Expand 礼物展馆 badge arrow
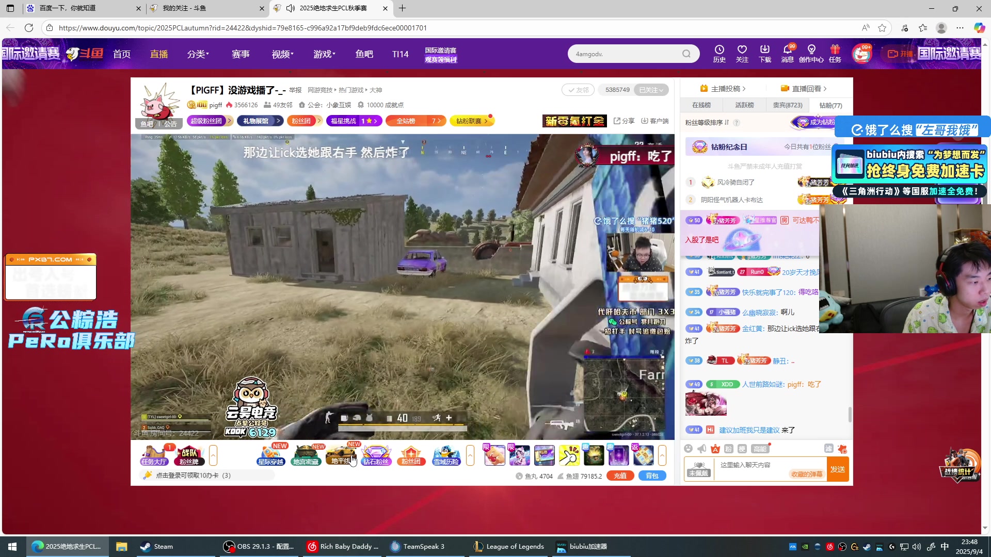The width and height of the screenshot is (991, 557). [x=278, y=121]
